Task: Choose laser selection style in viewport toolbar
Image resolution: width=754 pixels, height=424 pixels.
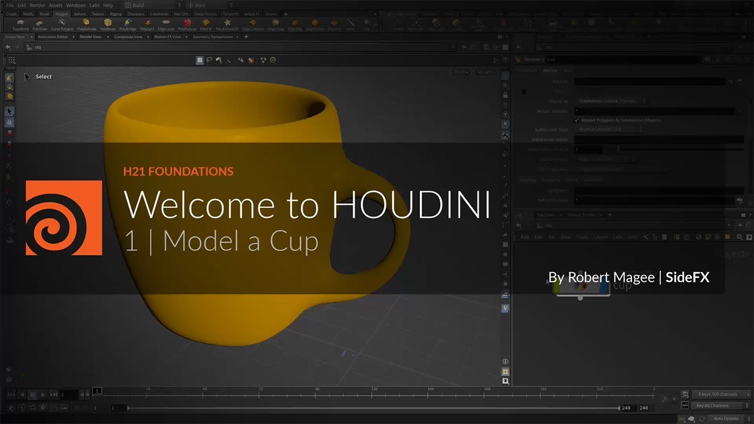Action: [x=229, y=60]
